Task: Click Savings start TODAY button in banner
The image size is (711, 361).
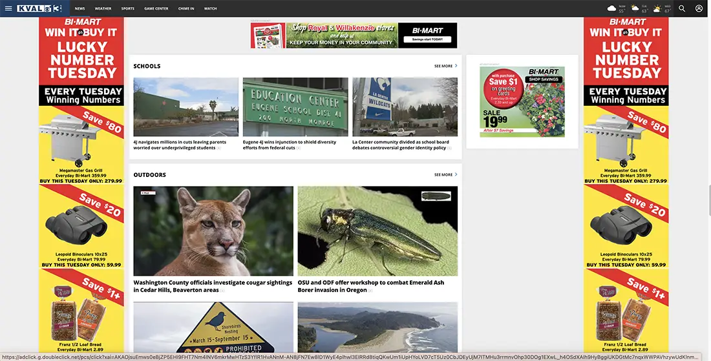Action: (x=427, y=39)
